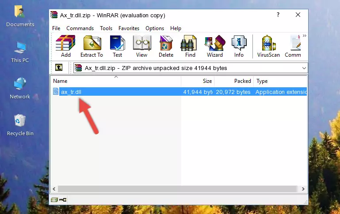
Task: Open the View file tool
Action: (142, 46)
